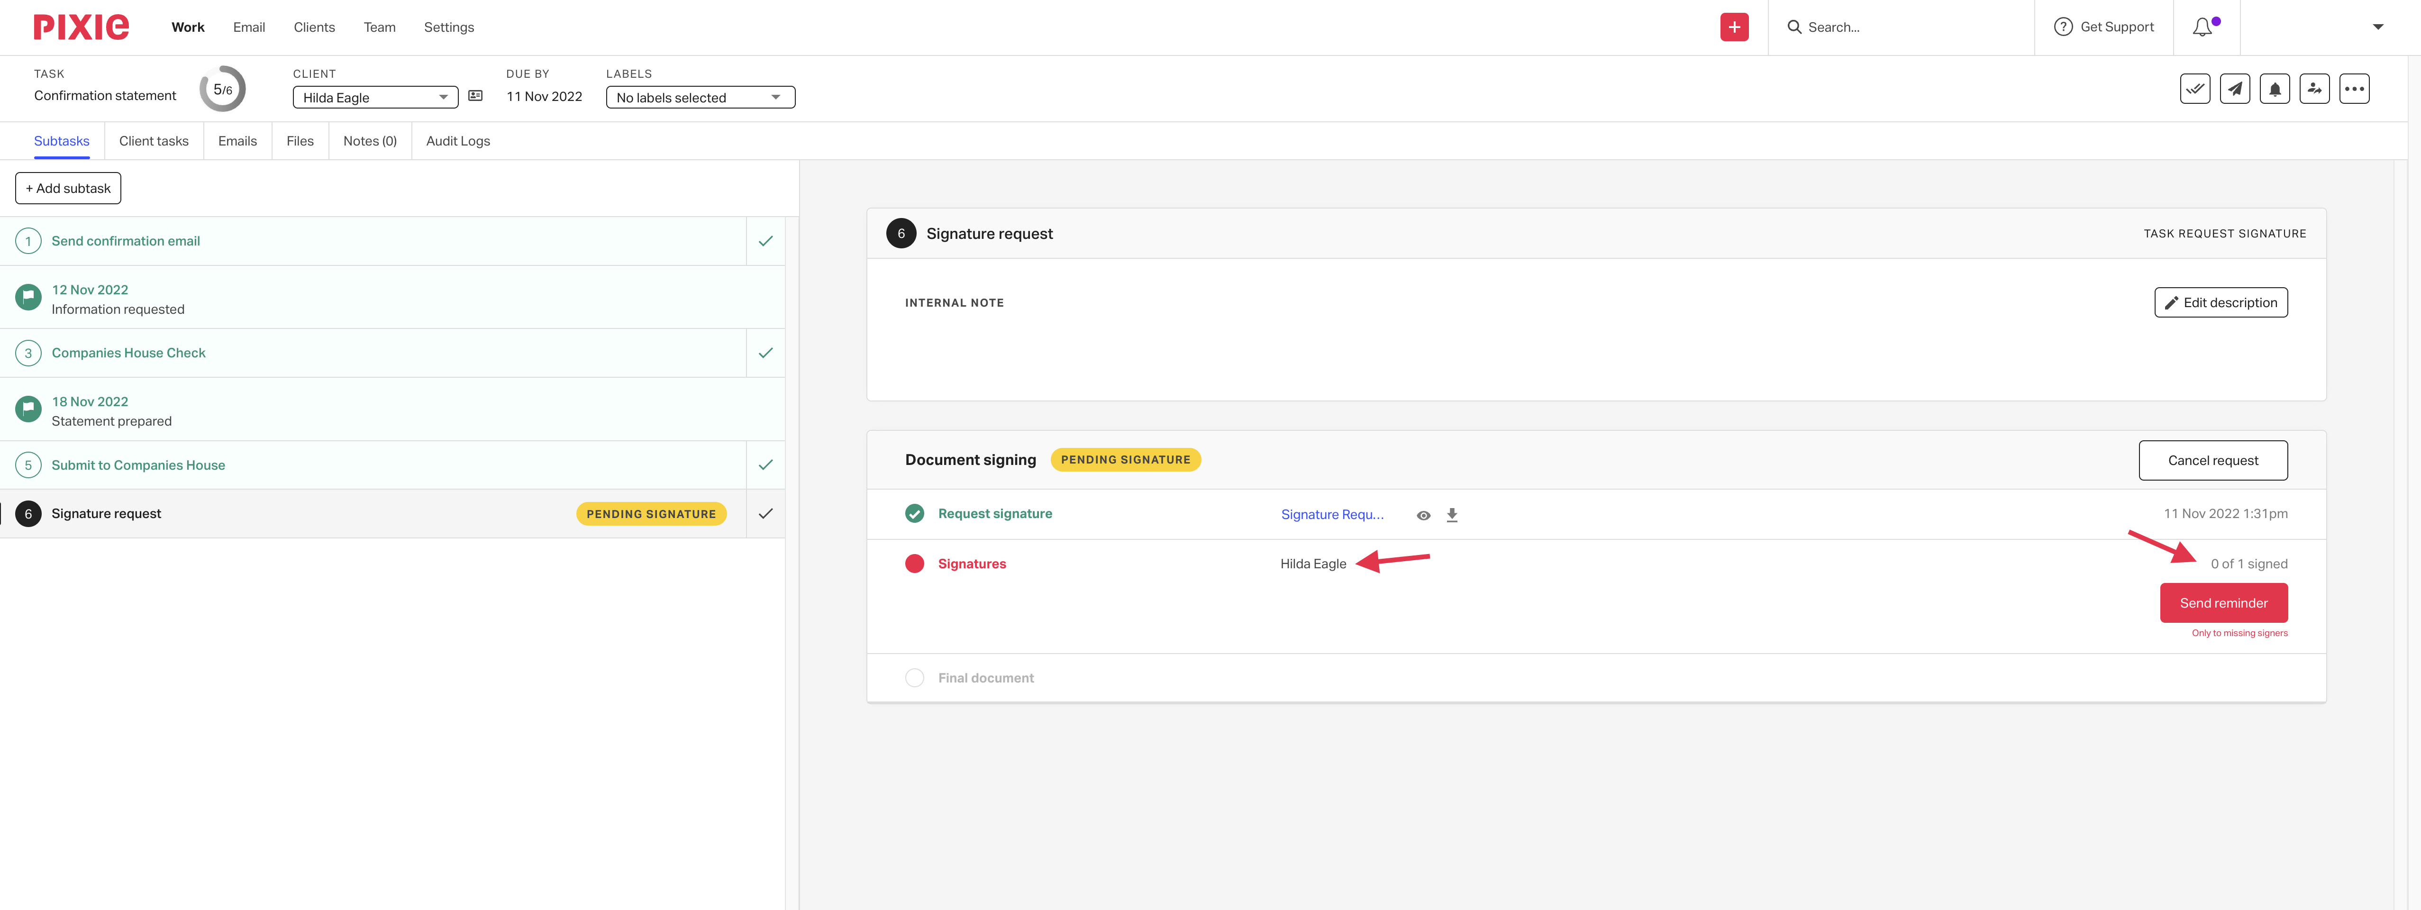Image resolution: width=2421 pixels, height=910 pixels.
Task: Preview signature document with eye icon
Action: click(x=1423, y=515)
